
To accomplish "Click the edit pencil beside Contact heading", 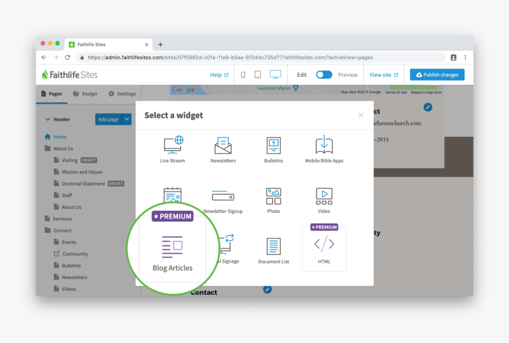I will 267,289.
